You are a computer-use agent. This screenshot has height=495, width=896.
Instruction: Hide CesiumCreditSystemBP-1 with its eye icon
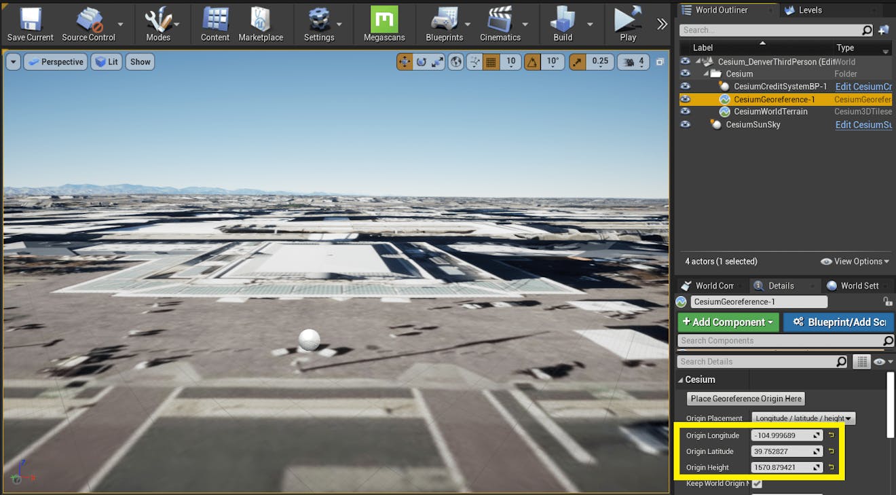click(686, 86)
